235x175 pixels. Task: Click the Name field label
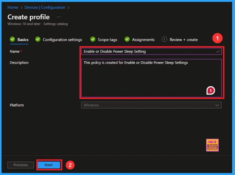coord(15,51)
